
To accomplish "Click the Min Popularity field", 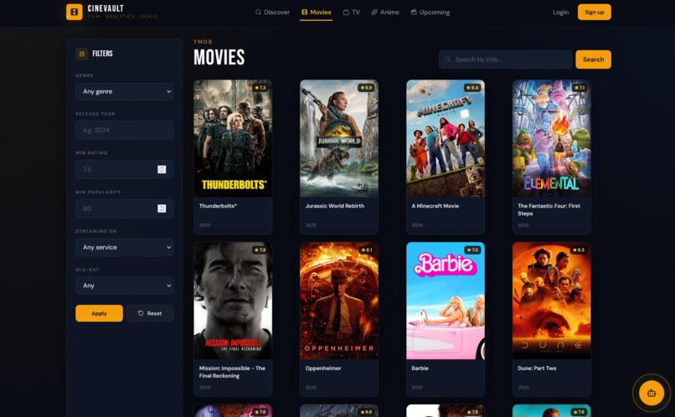I will [125, 208].
